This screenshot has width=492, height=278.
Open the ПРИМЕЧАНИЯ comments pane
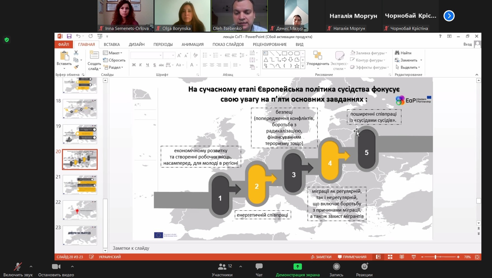coord(352,257)
